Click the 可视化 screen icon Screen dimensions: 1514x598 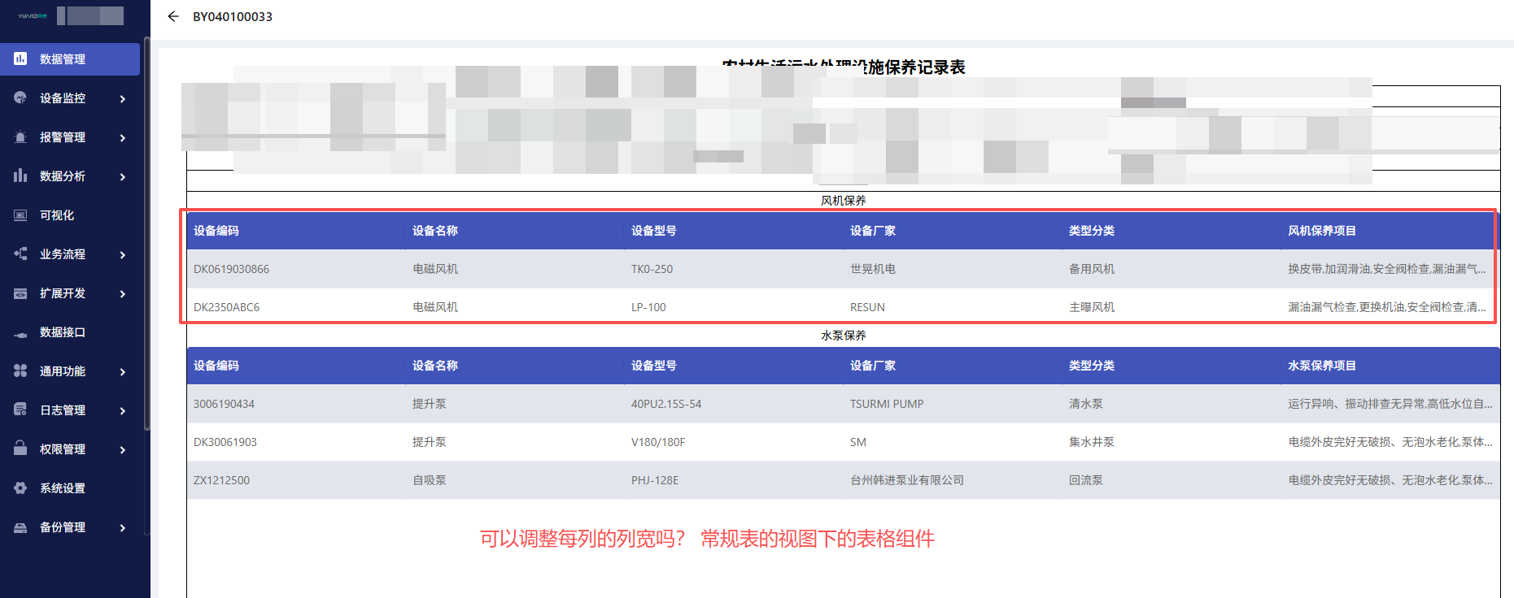click(x=20, y=214)
